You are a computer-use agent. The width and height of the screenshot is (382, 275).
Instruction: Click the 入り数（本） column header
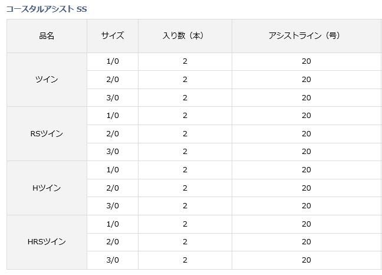coord(185,35)
